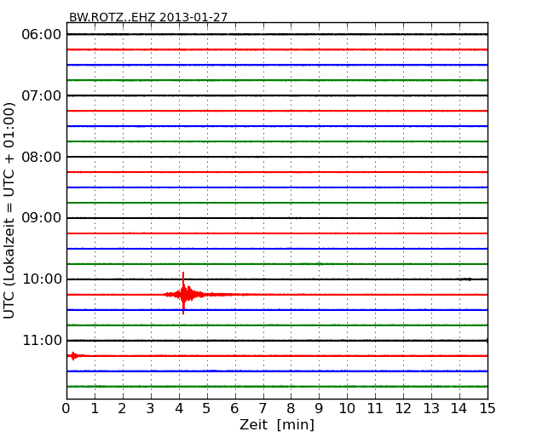The image size is (554, 443).
Task: Click the small red event at the start of 11:15 trace
Action: click(73, 356)
